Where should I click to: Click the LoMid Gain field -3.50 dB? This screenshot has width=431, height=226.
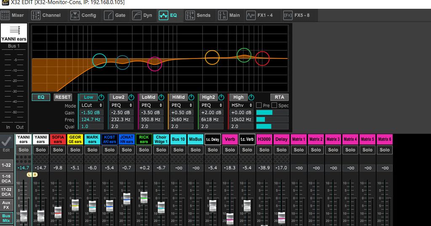point(152,112)
